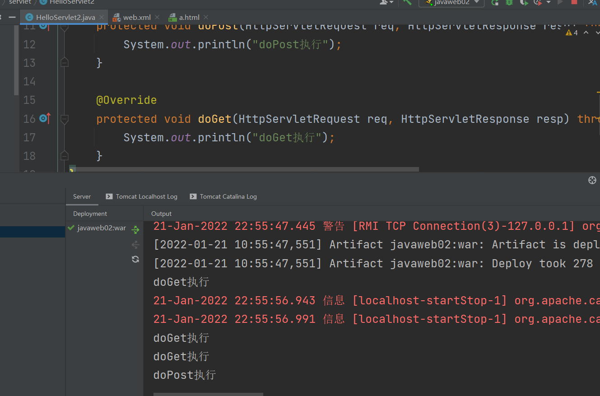Click the doPost执行 output line
600x396 pixels.
coord(185,375)
